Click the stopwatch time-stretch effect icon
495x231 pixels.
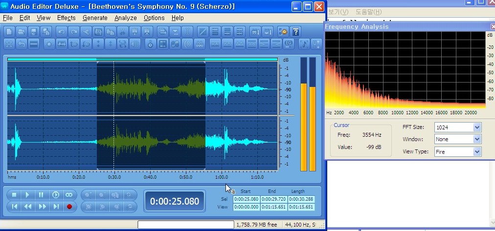[x=150, y=44]
